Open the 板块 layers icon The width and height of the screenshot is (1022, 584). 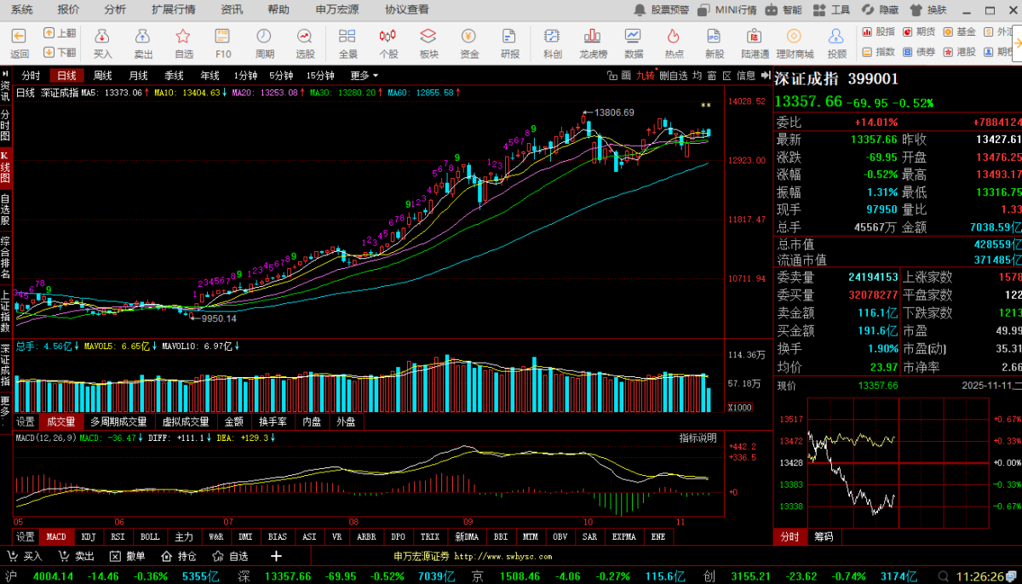coord(428,43)
